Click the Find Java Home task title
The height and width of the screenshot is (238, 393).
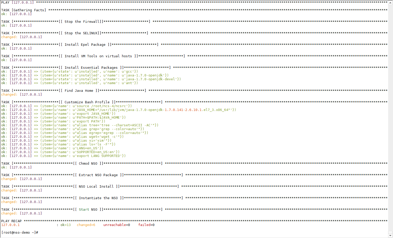click(x=79, y=90)
